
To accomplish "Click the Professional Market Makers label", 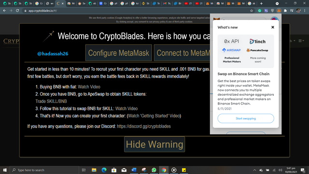I will point(232,60).
